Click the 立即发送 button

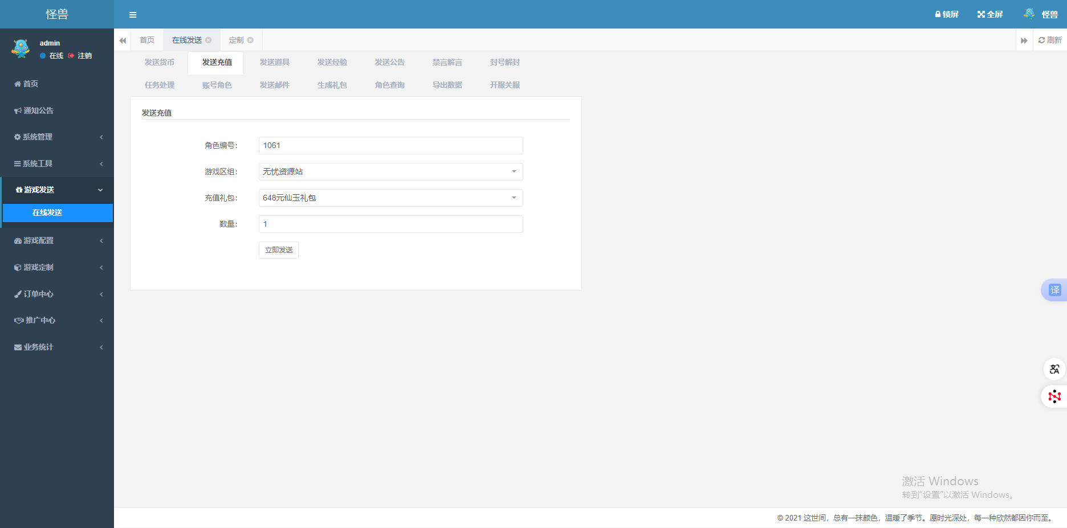pos(279,250)
